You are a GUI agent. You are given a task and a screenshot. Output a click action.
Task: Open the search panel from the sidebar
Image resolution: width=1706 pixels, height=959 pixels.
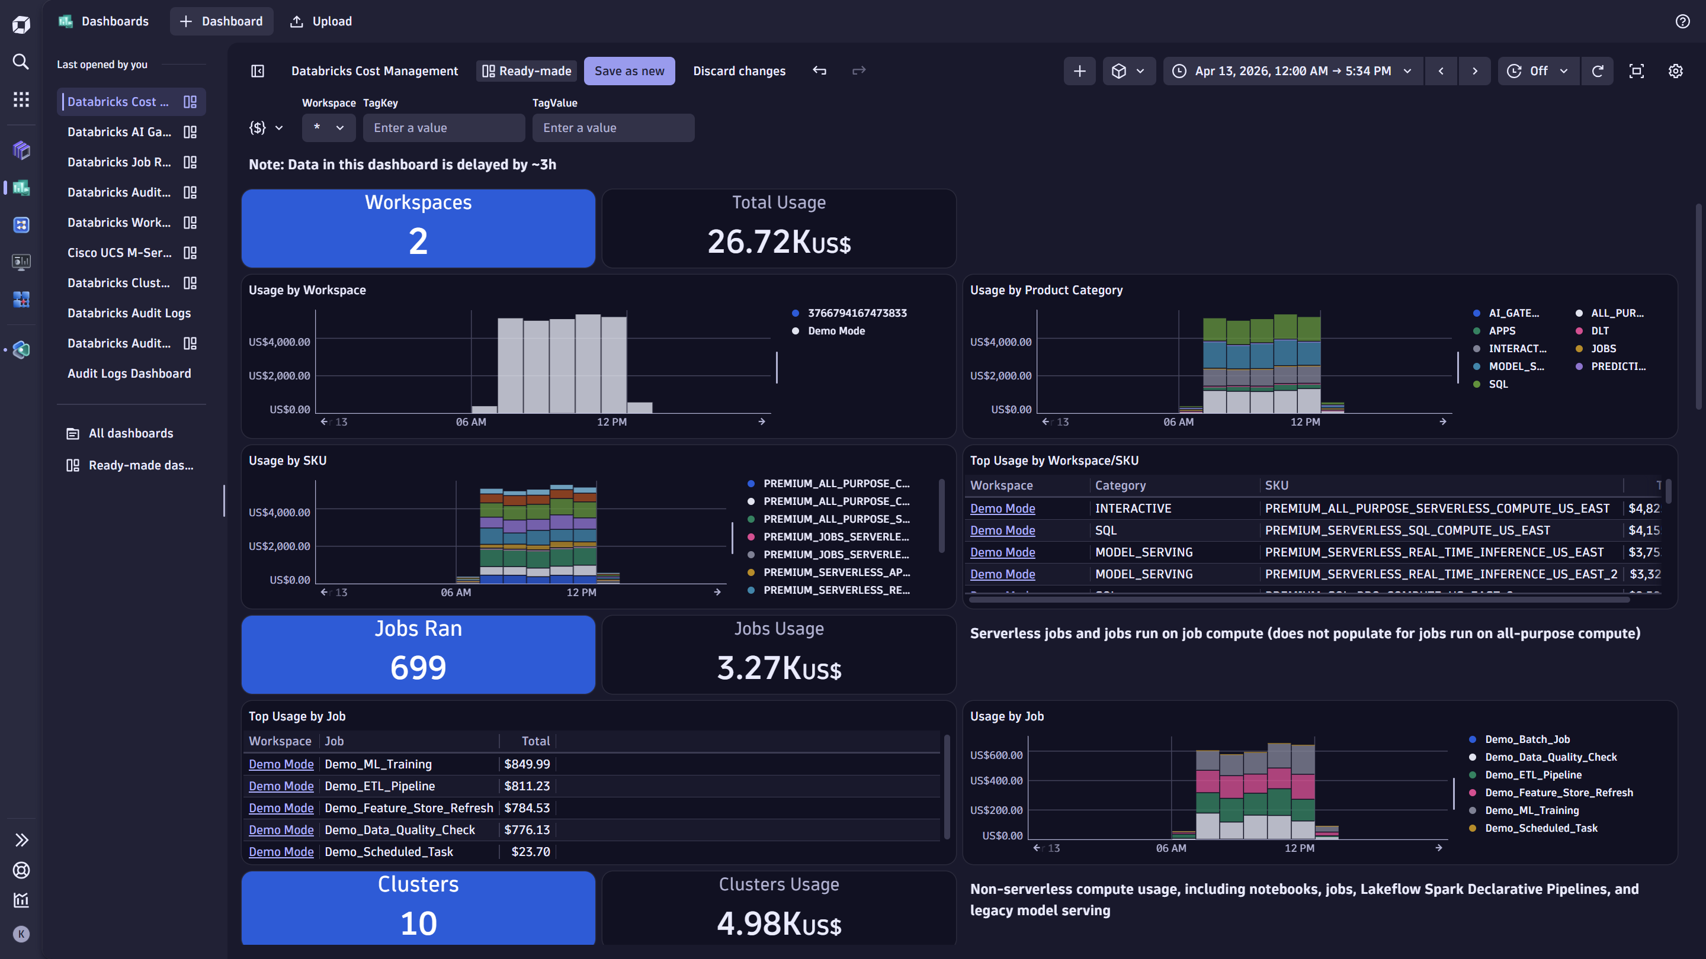[x=21, y=62]
